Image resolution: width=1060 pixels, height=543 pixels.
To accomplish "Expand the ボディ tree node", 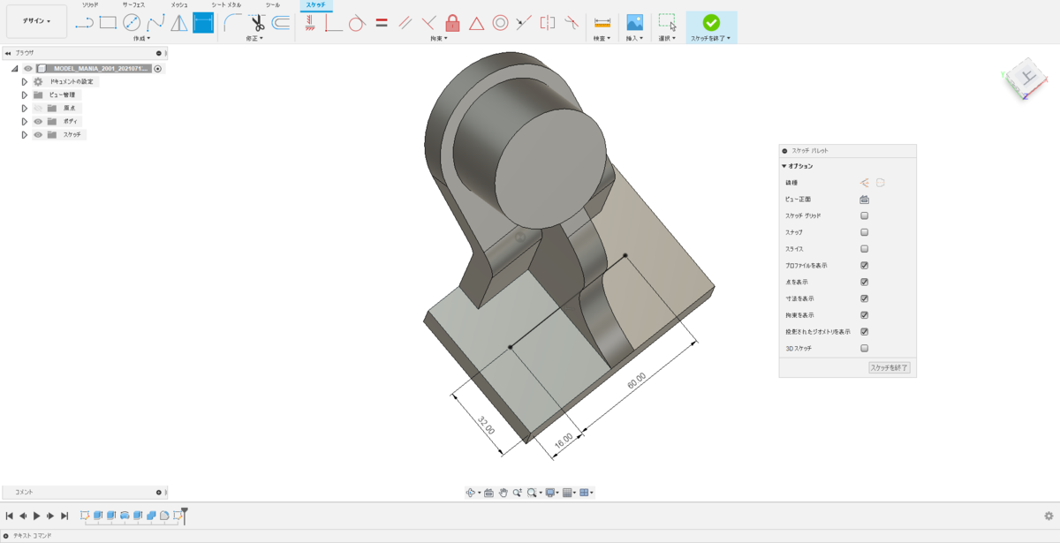I will pos(25,121).
